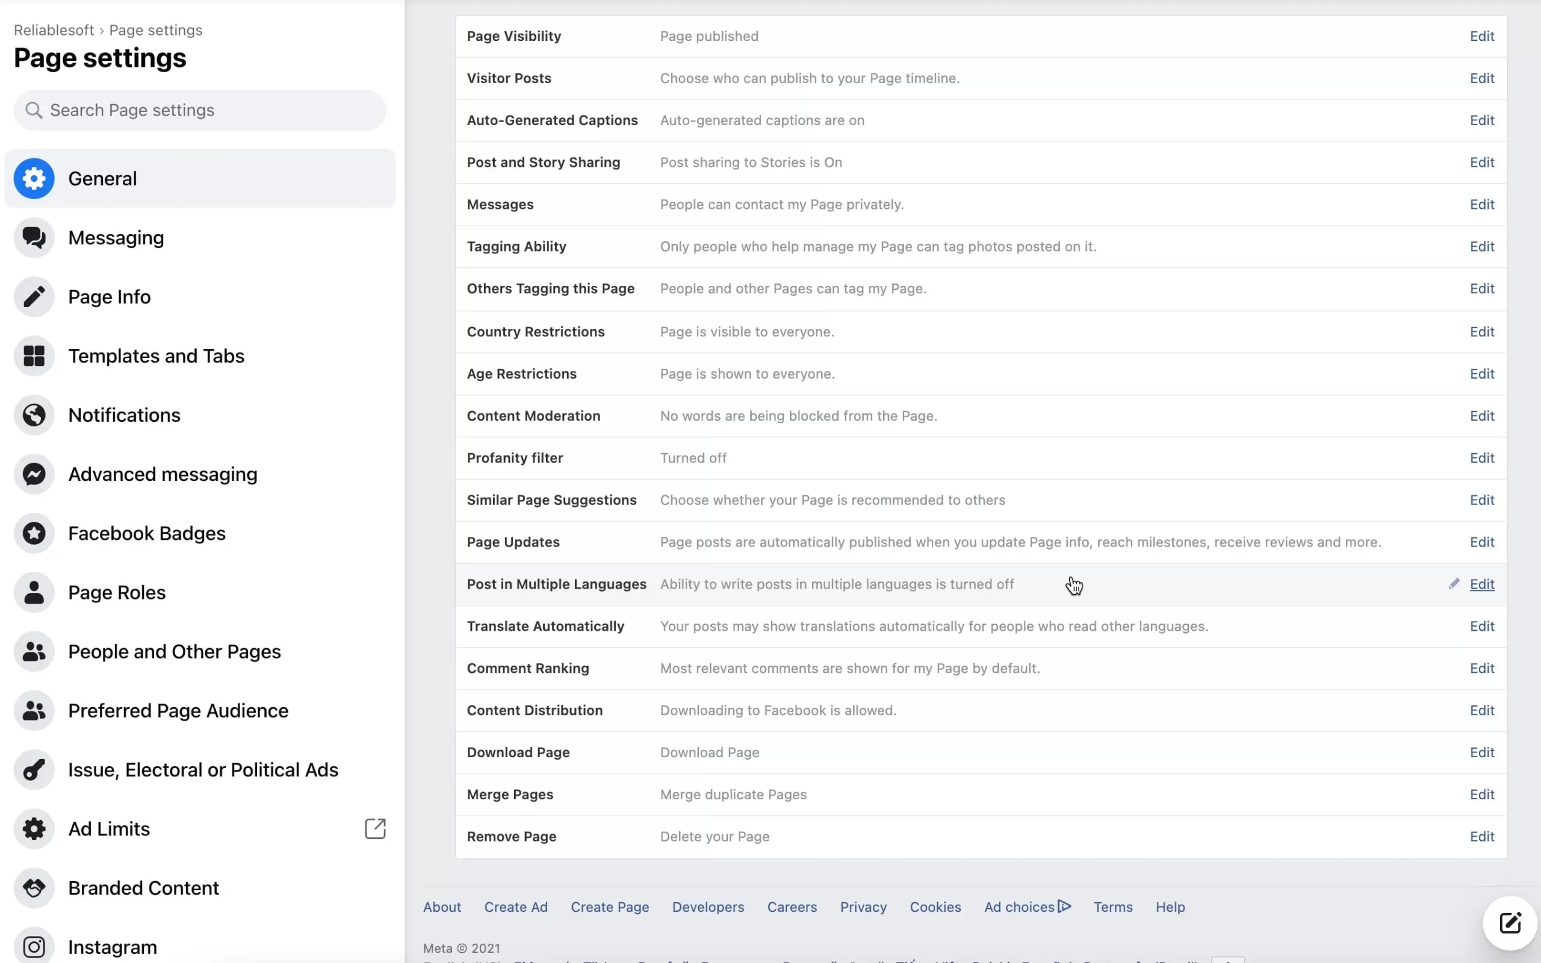Click the Create Page footer link
Screen dimensions: 1541x963
pyautogui.click(x=609, y=907)
